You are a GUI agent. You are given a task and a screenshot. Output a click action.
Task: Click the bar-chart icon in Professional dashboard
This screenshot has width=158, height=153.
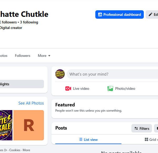click(x=100, y=14)
